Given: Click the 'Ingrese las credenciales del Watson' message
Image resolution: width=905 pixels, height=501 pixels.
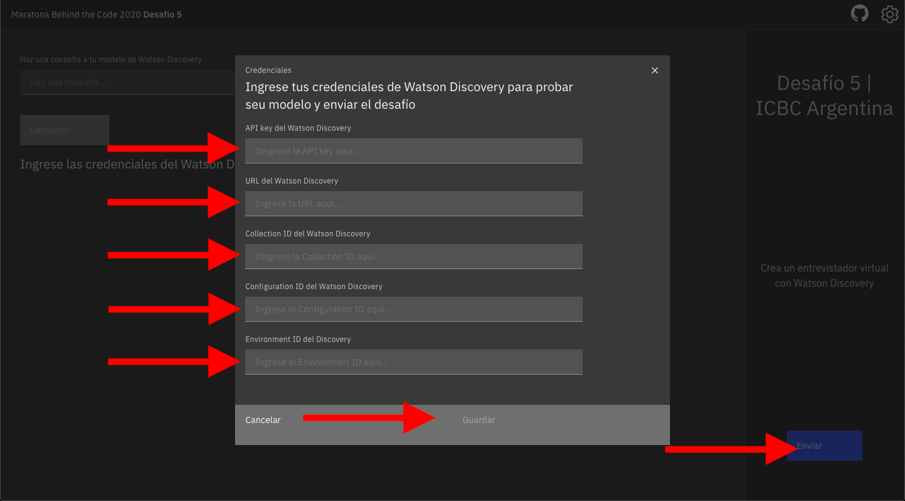Looking at the screenshot, I should tap(128, 165).
